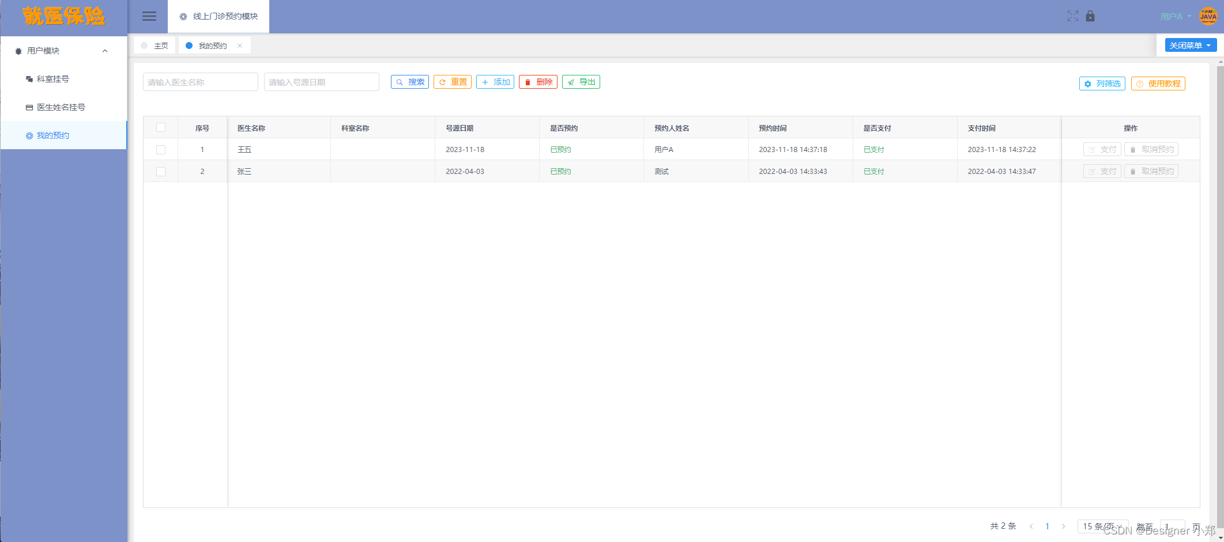Viewport: 1224px width, 542px height.
Task: Check the box for the 张三 row
Action: 161,172
